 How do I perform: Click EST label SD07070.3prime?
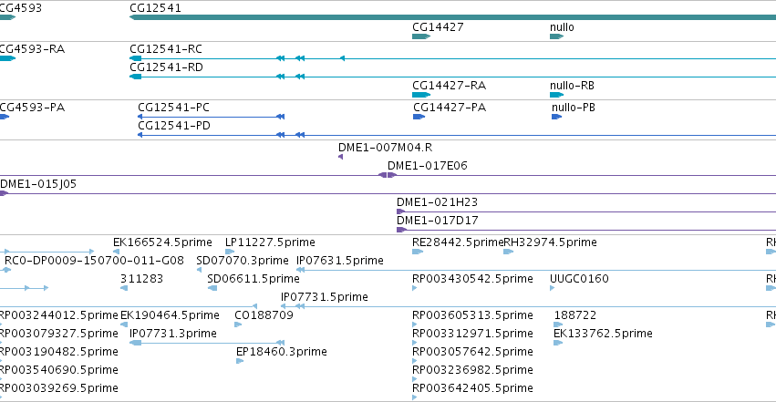click(x=243, y=261)
